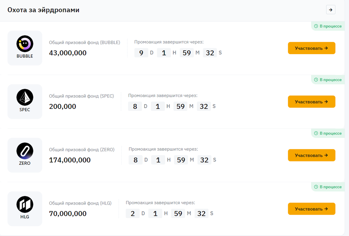Click 'Общий призовой фонд (SPEC)' label
Image resolution: width=349 pixels, height=236 pixels.
click(81, 96)
